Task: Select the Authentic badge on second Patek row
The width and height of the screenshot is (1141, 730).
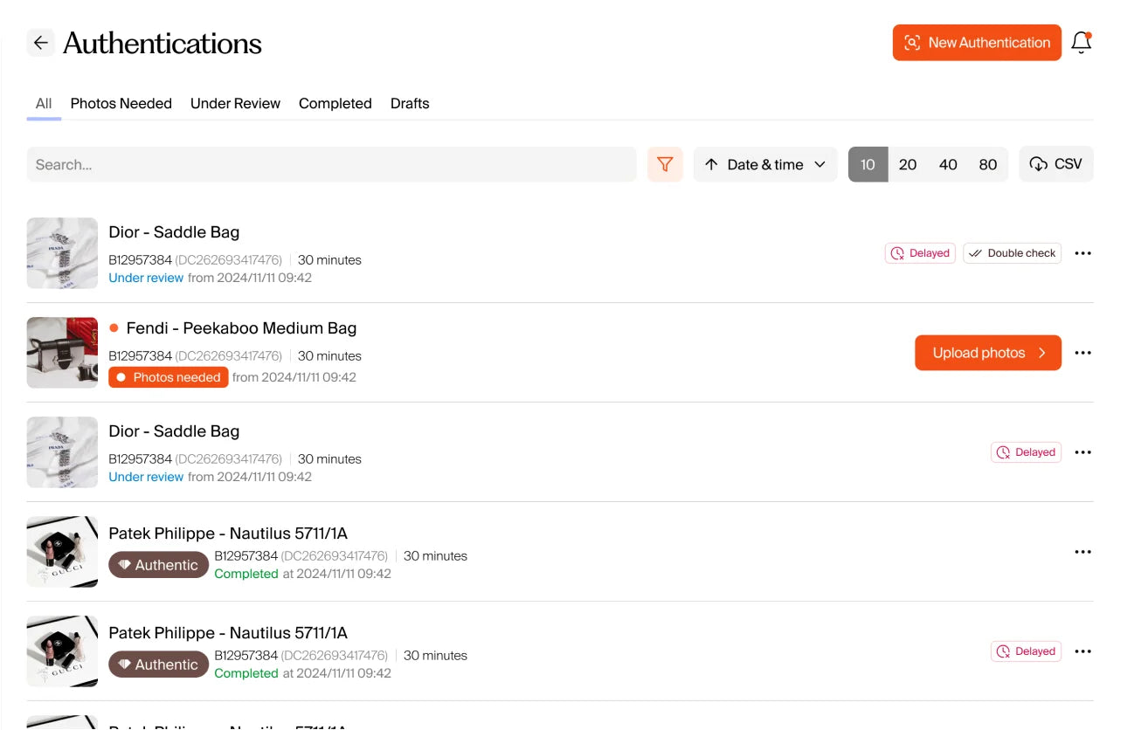Action: pyautogui.click(x=159, y=665)
